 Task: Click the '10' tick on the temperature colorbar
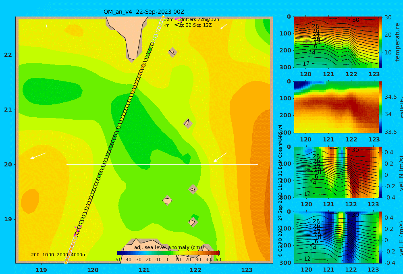(x=388, y=52)
